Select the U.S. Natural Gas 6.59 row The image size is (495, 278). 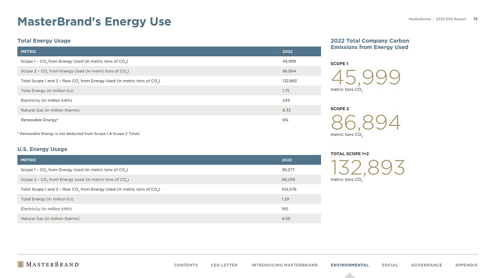[169, 219]
